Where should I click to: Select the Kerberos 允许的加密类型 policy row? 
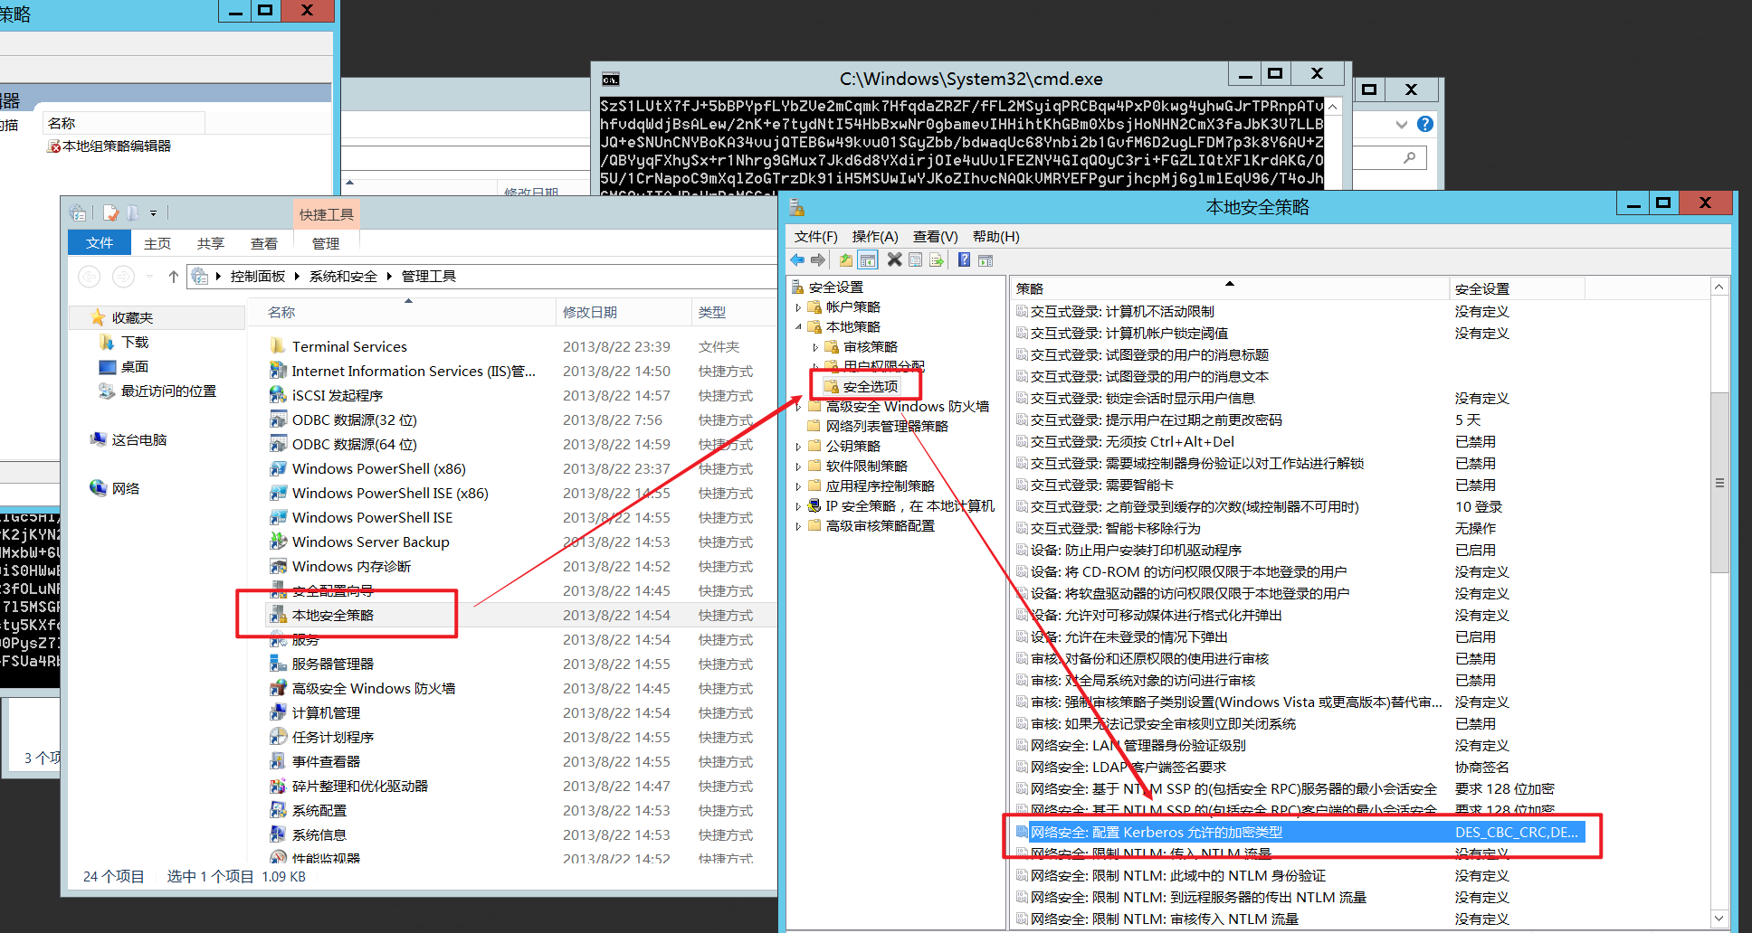1300,833
